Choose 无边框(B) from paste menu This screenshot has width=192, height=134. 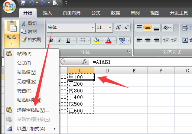(x=32, y=82)
